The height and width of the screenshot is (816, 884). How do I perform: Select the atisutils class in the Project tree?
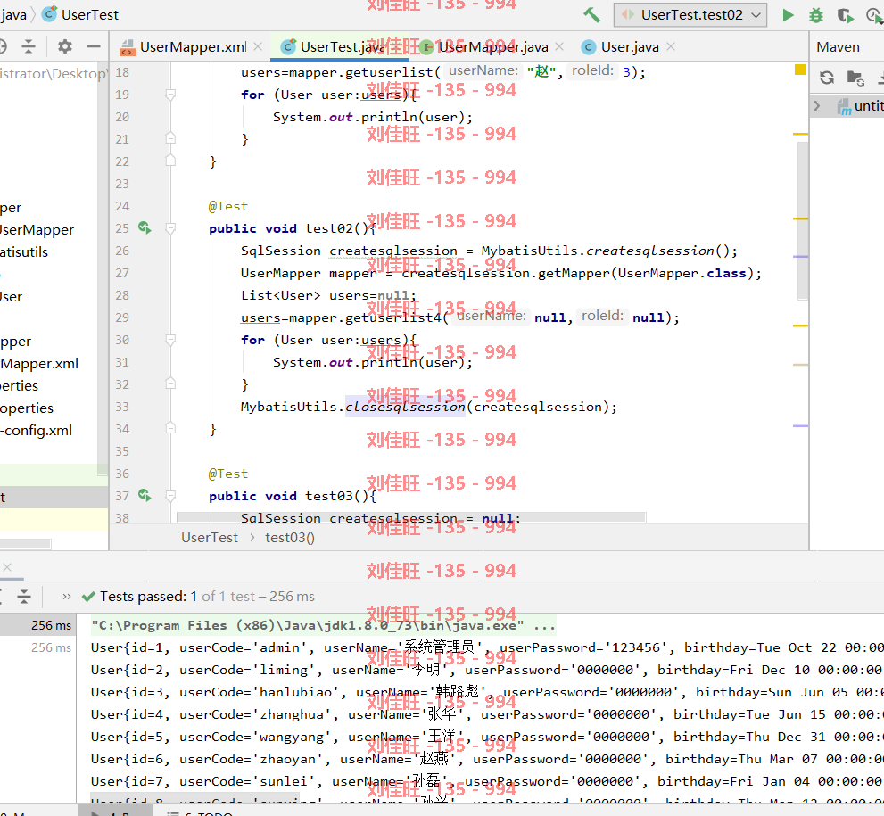[24, 251]
